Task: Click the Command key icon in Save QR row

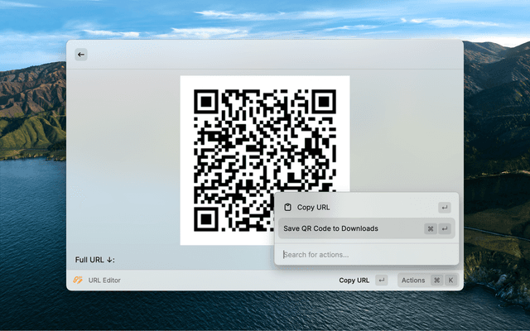Action: [431, 229]
